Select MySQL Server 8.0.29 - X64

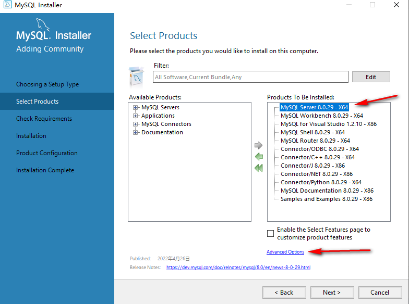314,107
